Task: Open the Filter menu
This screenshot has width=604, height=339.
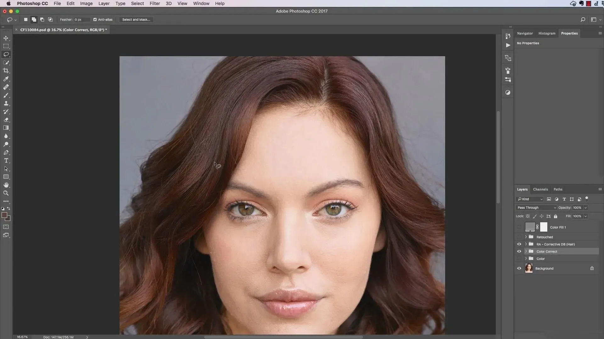Action: point(154,3)
